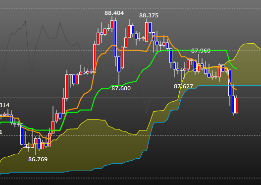The height and width of the screenshot is (185, 261).
Task: Click the 88.375 peak price label
Action: tap(149, 15)
